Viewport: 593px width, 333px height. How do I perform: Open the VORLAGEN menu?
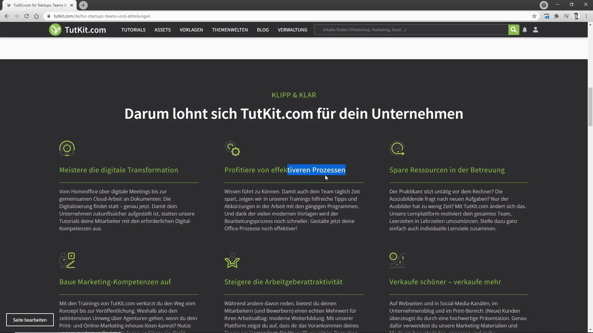(x=191, y=30)
